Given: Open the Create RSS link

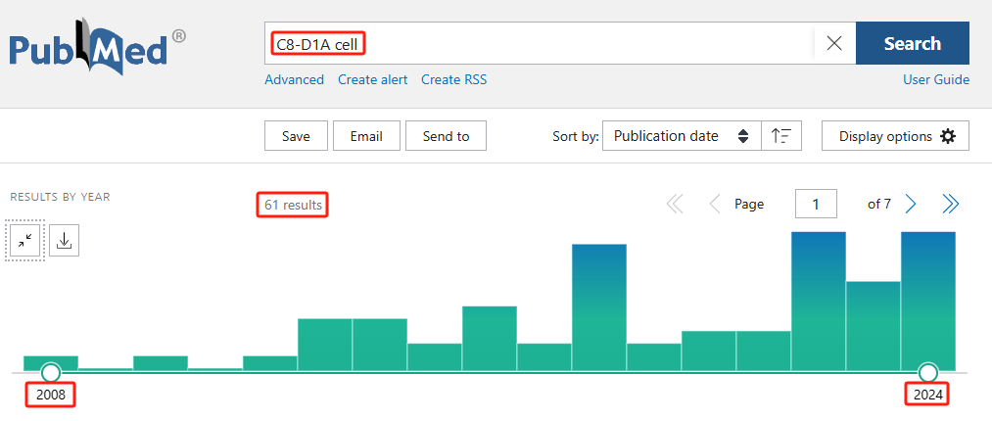Looking at the screenshot, I should pyautogui.click(x=454, y=79).
